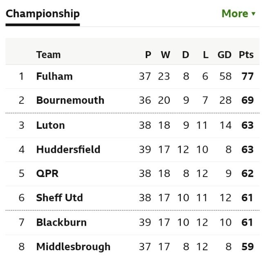
Task: Click the D column header
Action: pyautogui.click(x=186, y=55)
